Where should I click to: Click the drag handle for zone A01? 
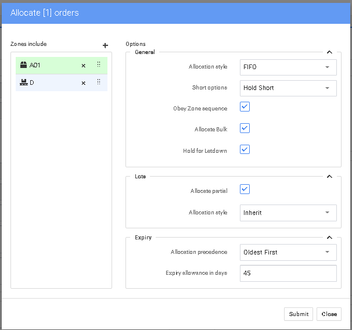pos(99,65)
